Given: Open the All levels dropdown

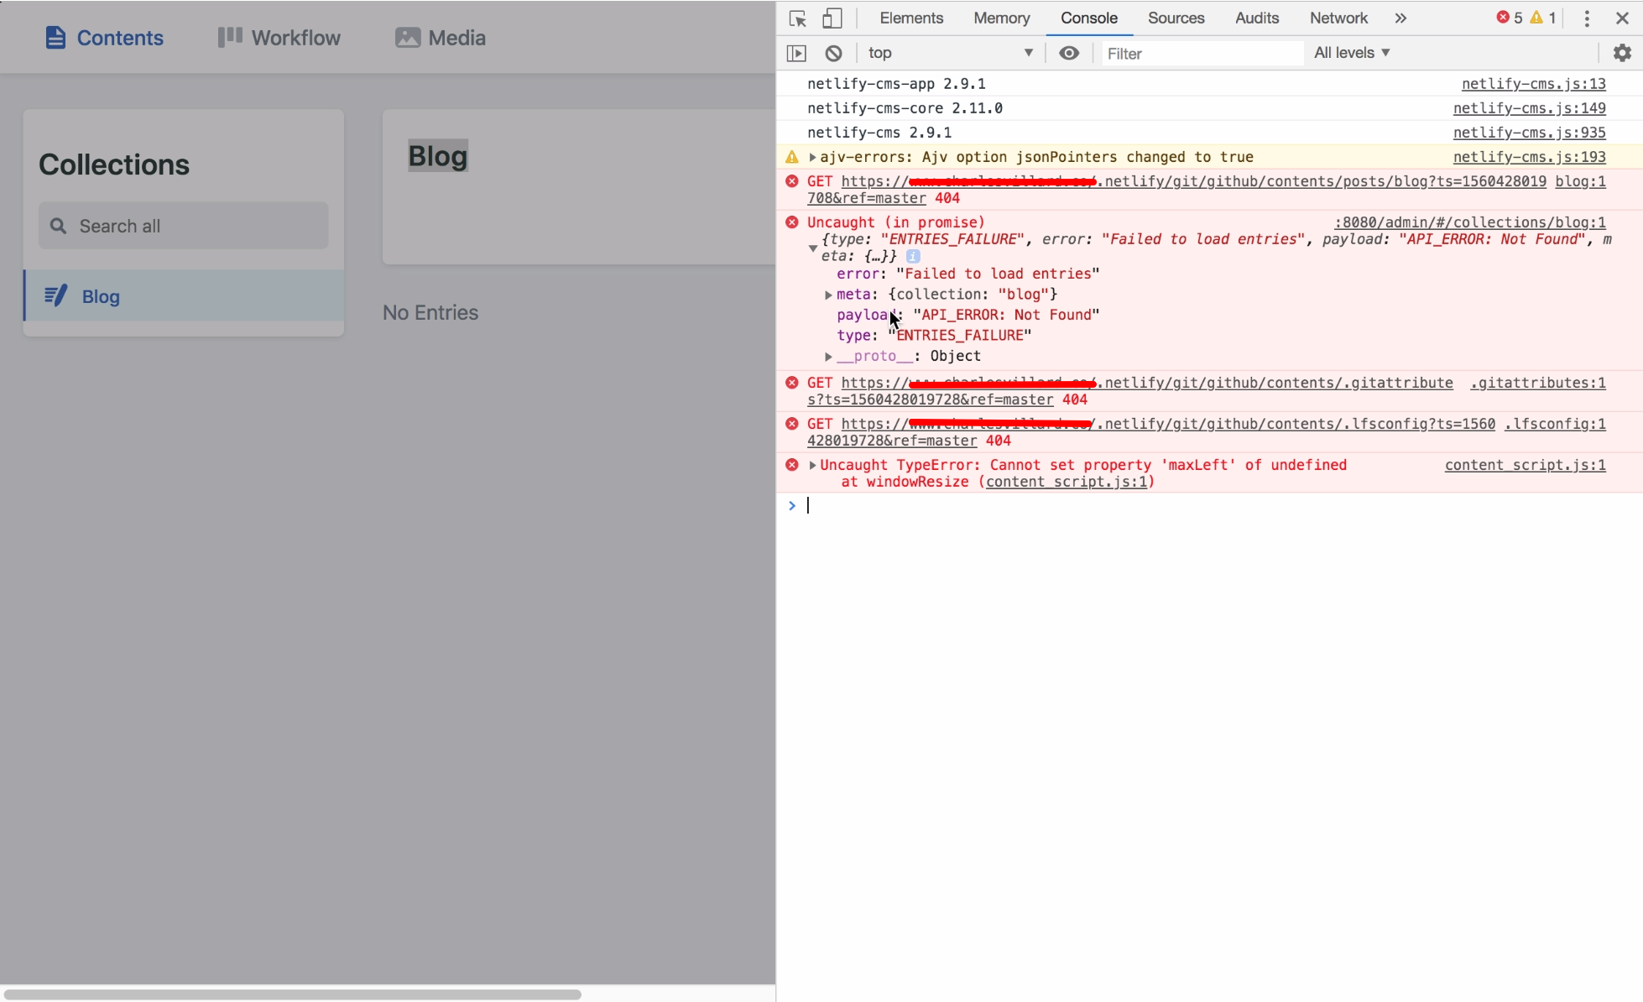Looking at the screenshot, I should pos(1352,53).
